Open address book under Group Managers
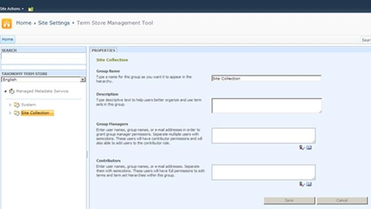 click(x=309, y=147)
